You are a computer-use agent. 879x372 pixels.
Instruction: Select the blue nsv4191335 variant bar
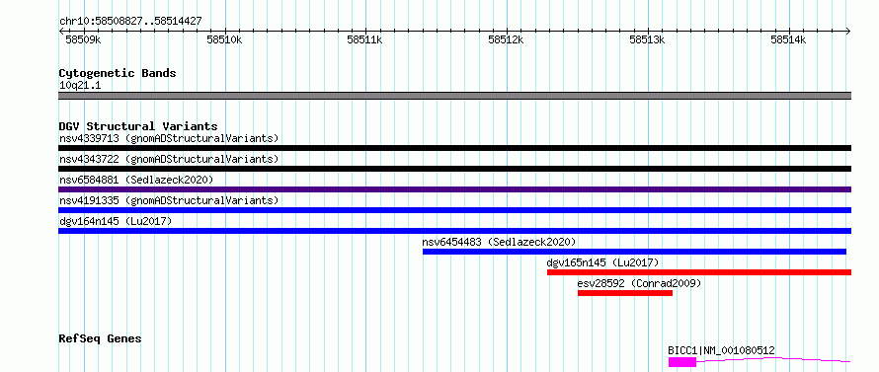[454, 210]
